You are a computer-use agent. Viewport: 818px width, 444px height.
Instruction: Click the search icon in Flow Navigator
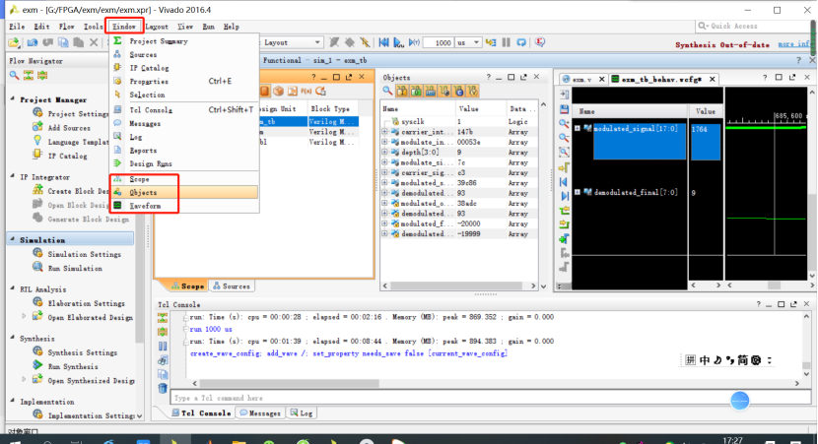coord(14,76)
